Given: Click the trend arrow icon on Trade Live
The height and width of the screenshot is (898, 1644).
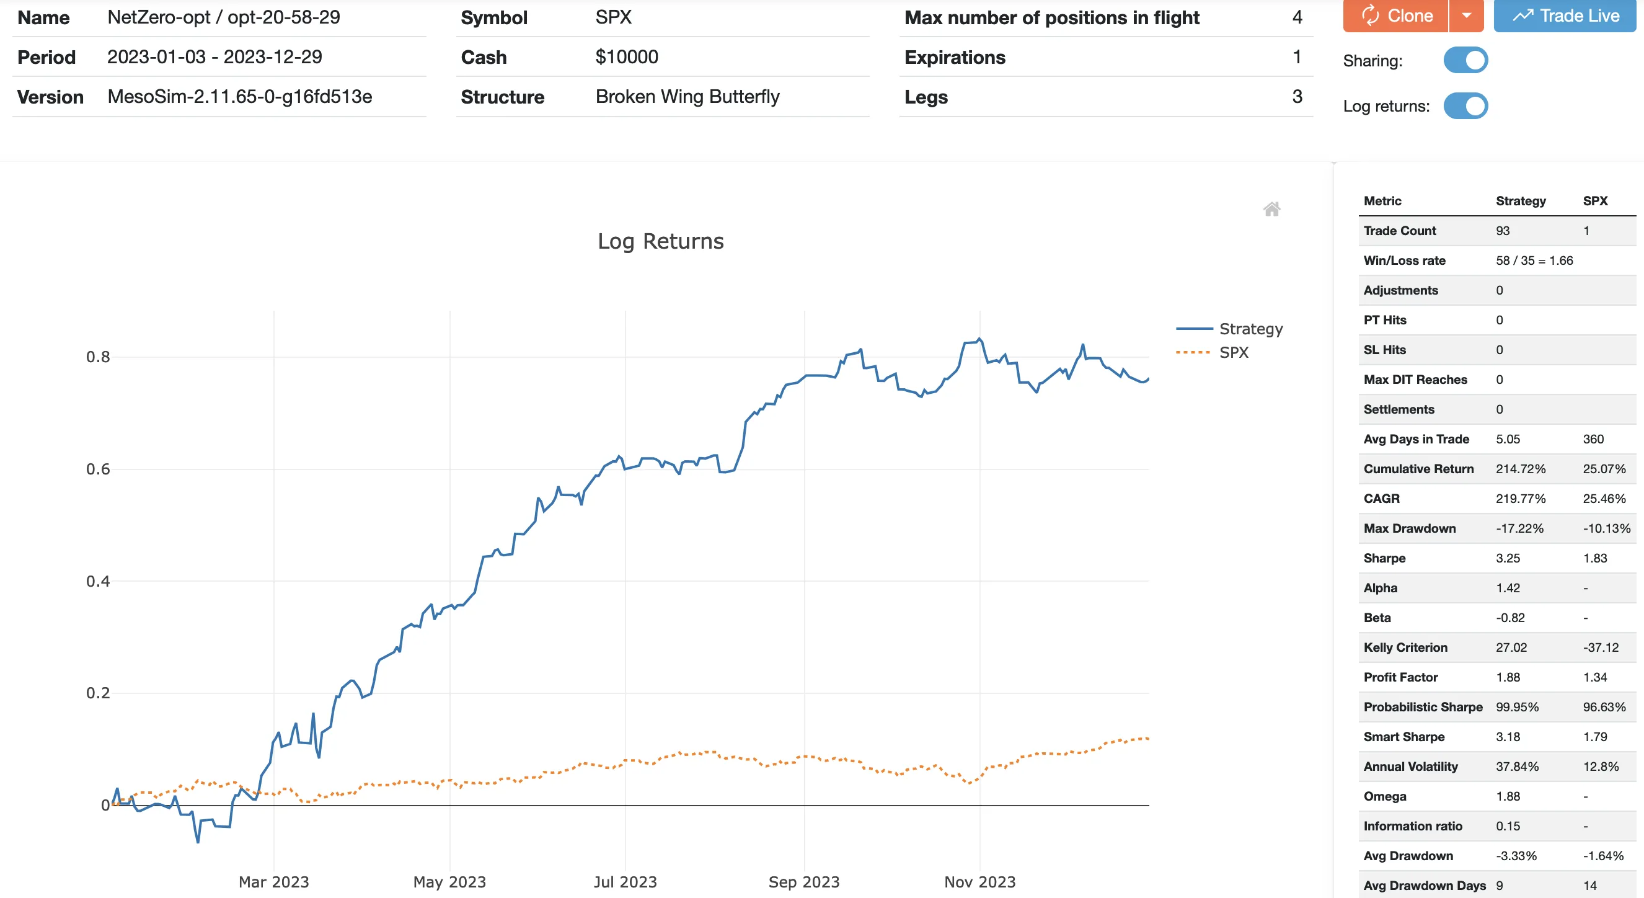Looking at the screenshot, I should [1522, 16].
